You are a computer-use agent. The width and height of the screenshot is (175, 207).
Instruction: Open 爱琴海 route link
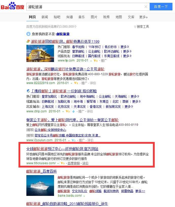tap(91, 101)
